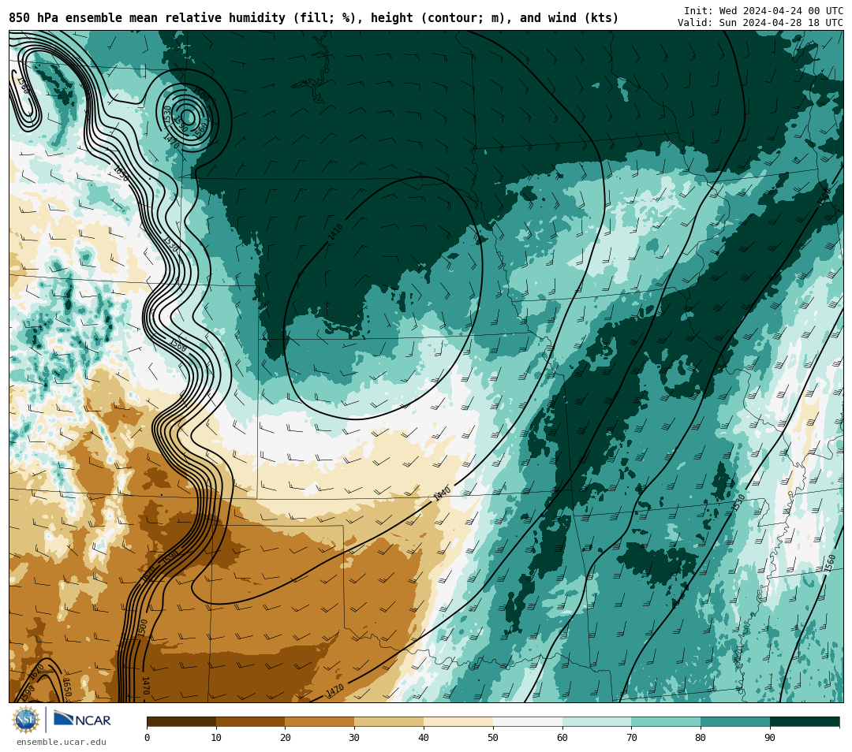The width and height of the screenshot is (852, 752).
Task: Pick the 80–90 teal colorbar segment
Action: [735, 722]
